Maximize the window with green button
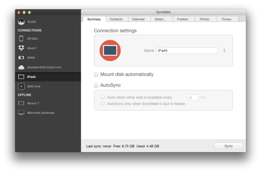Image resolution: width=261 pixels, height=173 pixels. [29, 12]
